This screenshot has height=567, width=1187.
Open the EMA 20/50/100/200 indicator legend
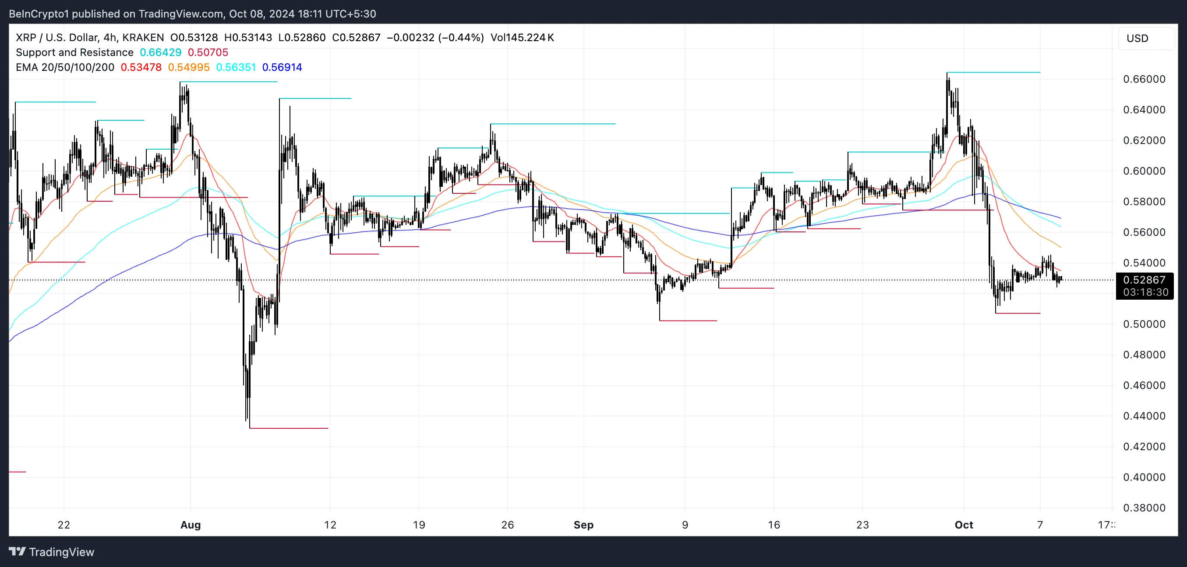pos(65,67)
